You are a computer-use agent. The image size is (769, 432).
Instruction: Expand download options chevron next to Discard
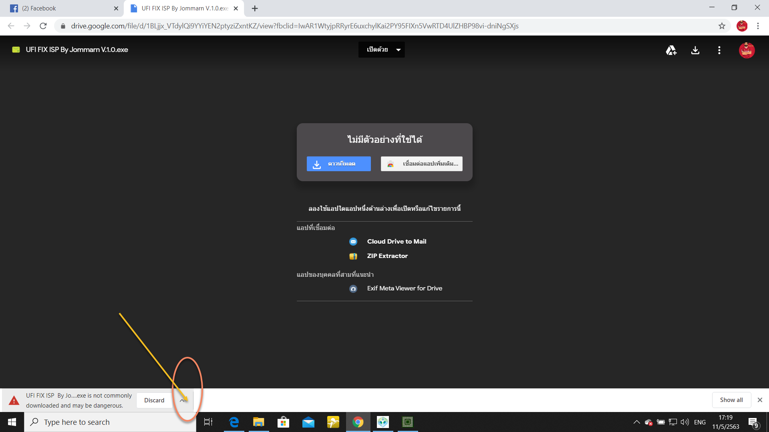pos(183,400)
